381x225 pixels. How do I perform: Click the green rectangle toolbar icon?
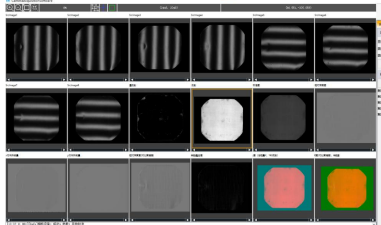(112, 8)
